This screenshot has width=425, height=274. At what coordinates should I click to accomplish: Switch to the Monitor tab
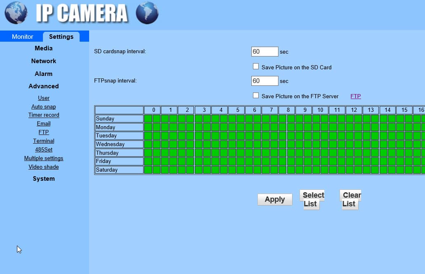click(23, 37)
